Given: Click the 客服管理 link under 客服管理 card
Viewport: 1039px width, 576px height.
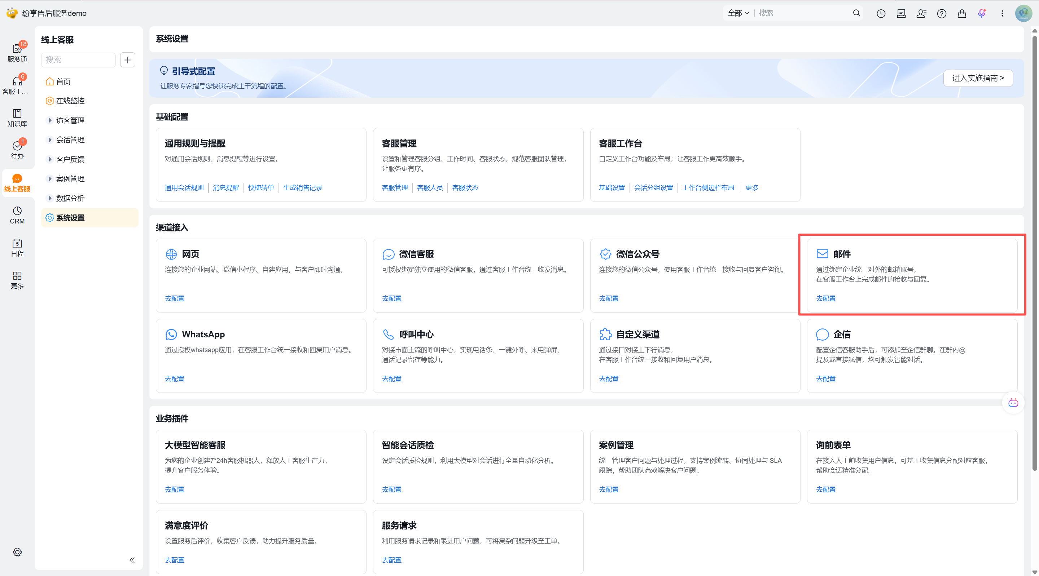Looking at the screenshot, I should pyautogui.click(x=394, y=187).
